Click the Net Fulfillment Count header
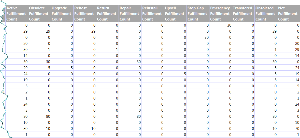The width and height of the screenshot is (300, 138). coord(289,14)
